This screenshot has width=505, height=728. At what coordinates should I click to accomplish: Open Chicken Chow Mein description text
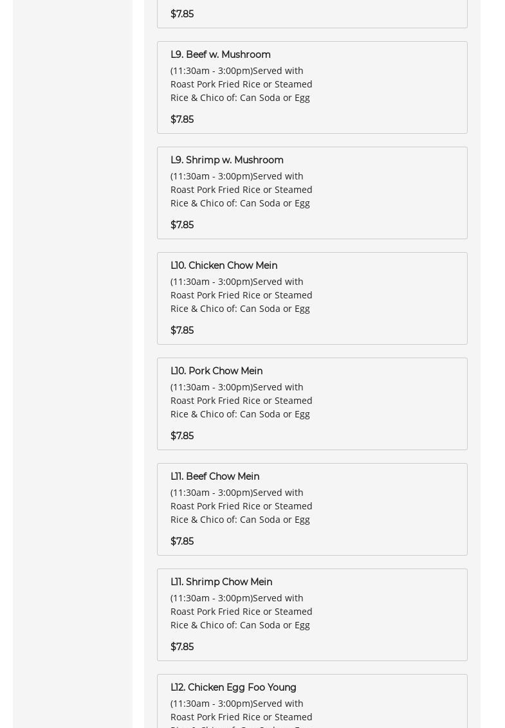pyautogui.click(x=241, y=295)
